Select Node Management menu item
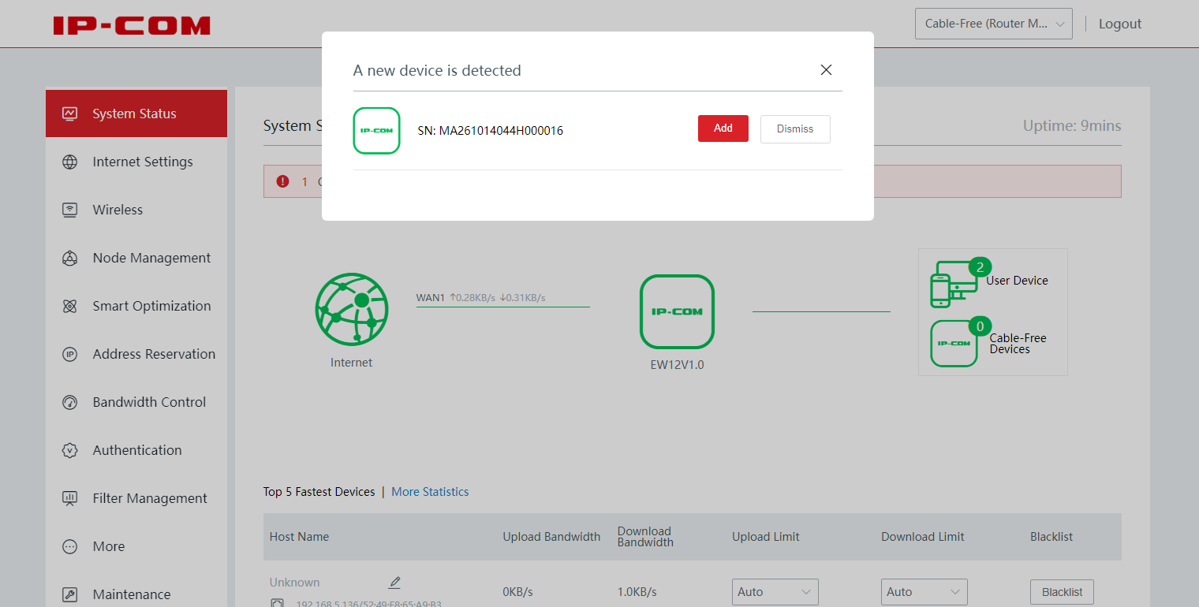 pyautogui.click(x=136, y=258)
